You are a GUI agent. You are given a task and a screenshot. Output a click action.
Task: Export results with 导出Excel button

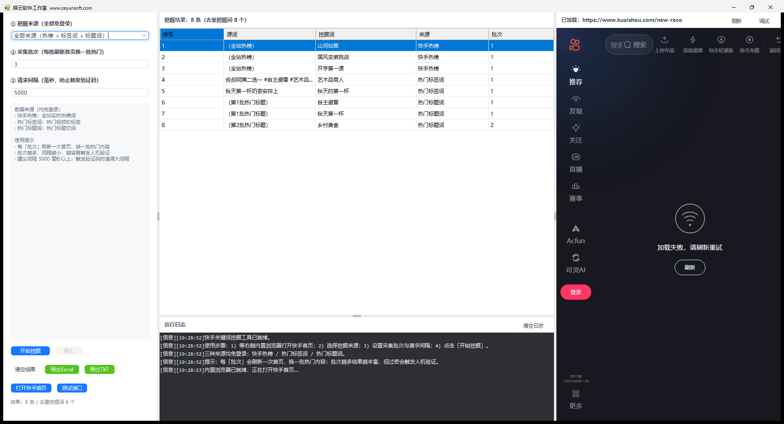click(x=62, y=369)
